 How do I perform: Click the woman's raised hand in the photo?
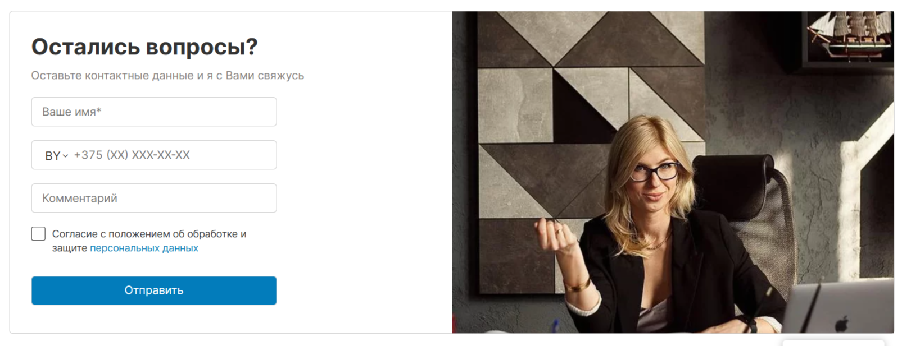[555, 236]
